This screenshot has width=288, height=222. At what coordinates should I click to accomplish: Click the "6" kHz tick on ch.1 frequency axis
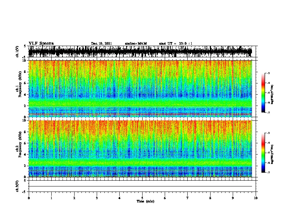tap(25, 83)
